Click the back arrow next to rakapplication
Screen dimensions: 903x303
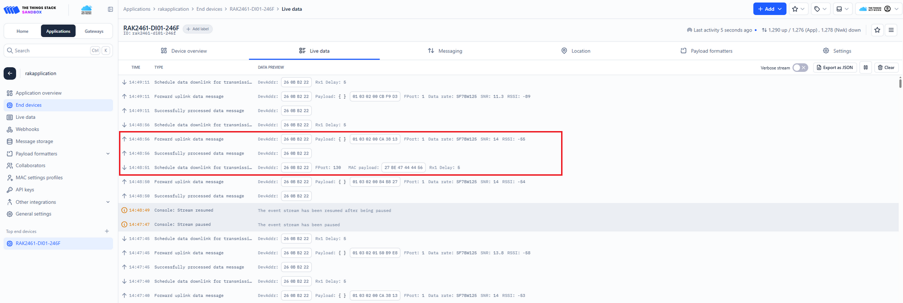coord(10,73)
